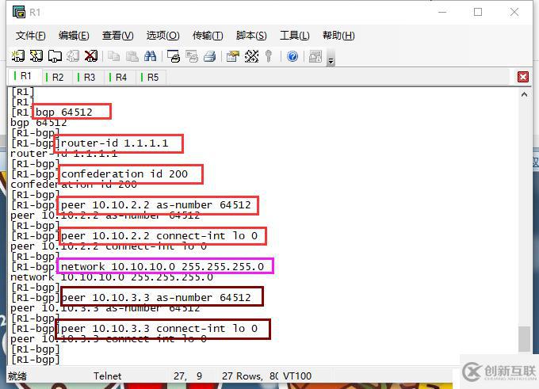Click the Print Selection icon
The image size is (539, 389).
coord(192,56)
